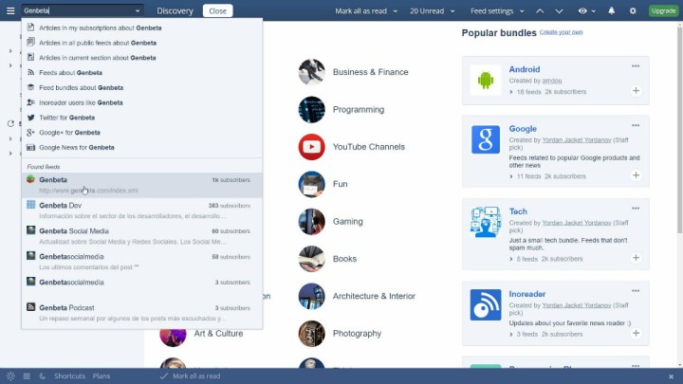Toggle the eye view options button
This screenshot has width=683, height=384.
pyautogui.click(x=586, y=10)
